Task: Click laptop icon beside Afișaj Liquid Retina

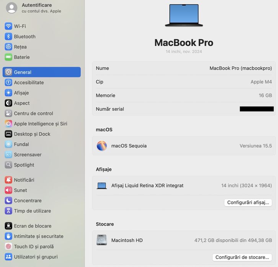Action: coord(102,186)
